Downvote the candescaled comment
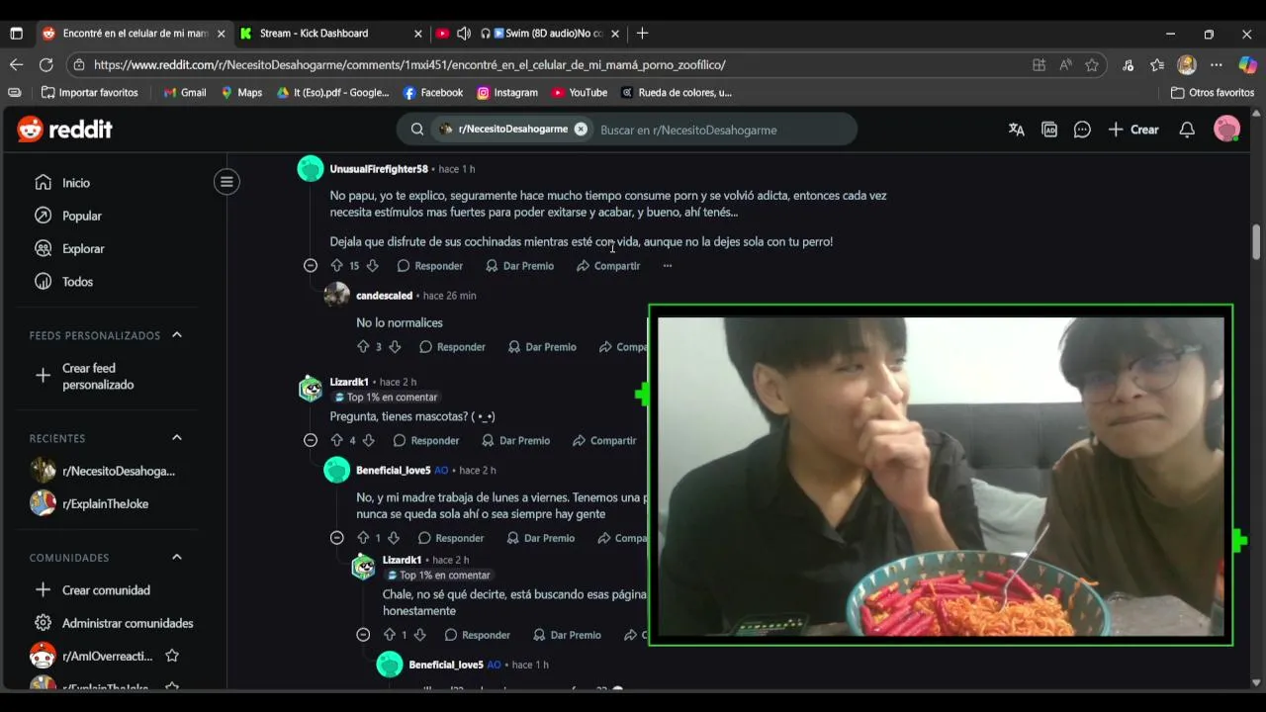The height and width of the screenshot is (712, 1266). tap(395, 347)
